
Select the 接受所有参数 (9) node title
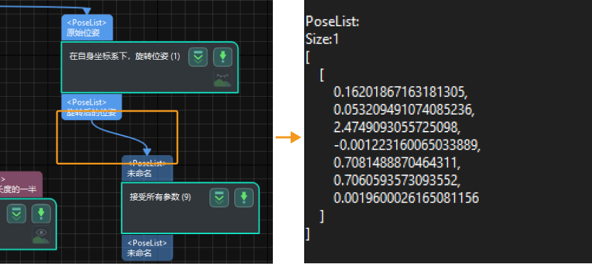point(160,197)
